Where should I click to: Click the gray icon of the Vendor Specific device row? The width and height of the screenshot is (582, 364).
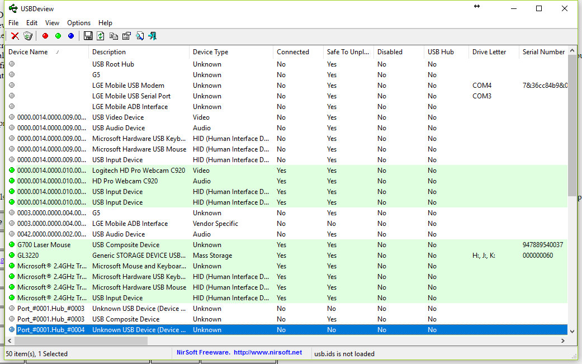click(x=12, y=223)
